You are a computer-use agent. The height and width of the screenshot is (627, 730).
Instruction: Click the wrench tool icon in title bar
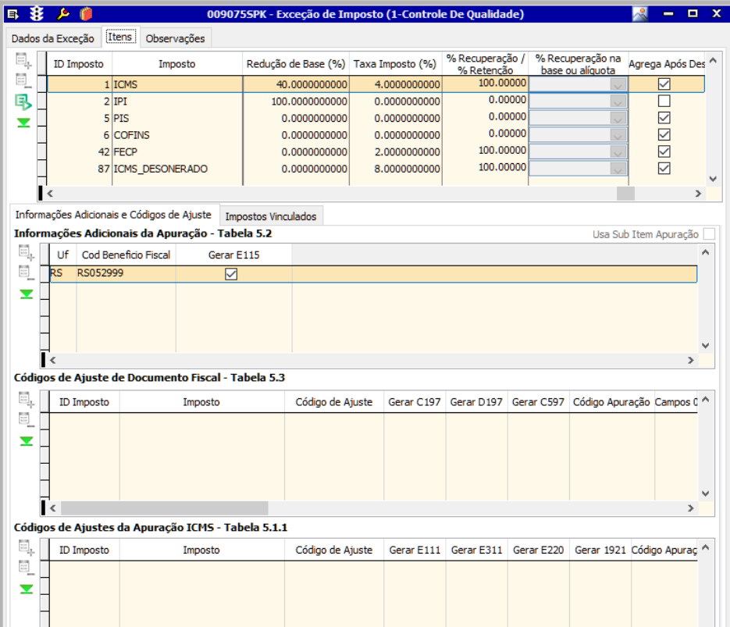coord(64,13)
